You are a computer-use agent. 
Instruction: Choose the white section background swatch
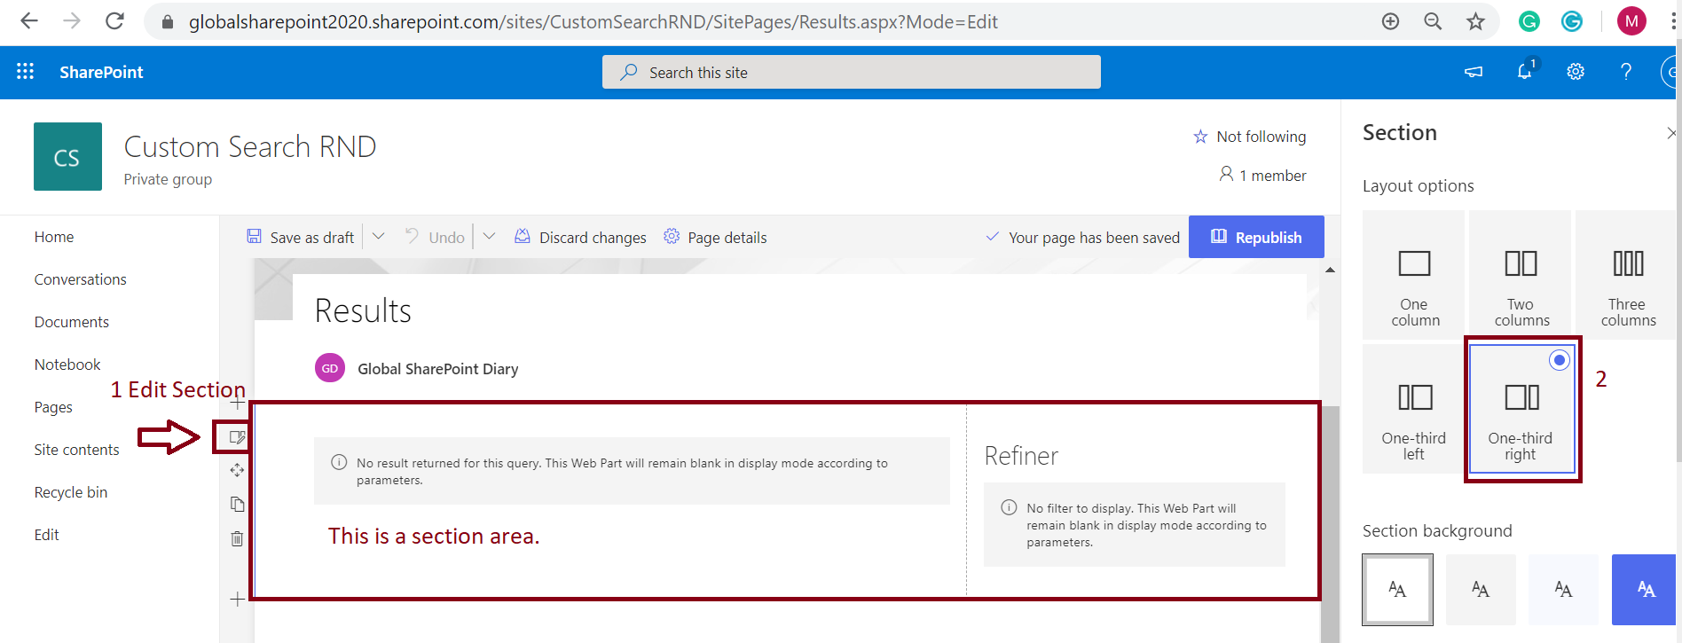click(1397, 590)
